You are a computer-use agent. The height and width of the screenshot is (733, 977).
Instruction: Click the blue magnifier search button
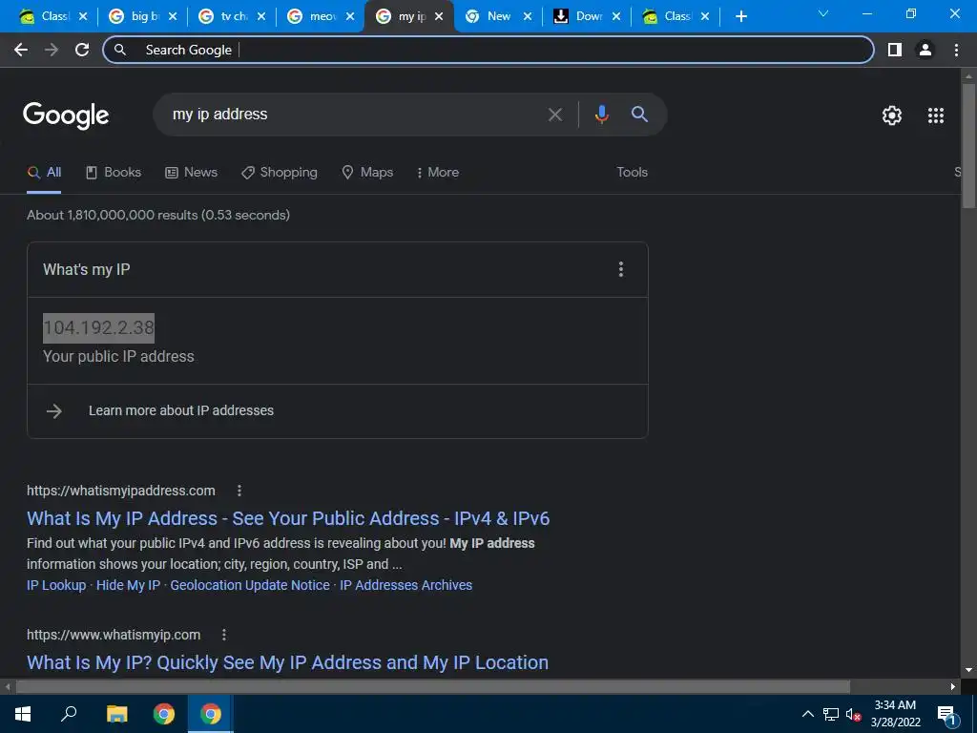tap(639, 115)
